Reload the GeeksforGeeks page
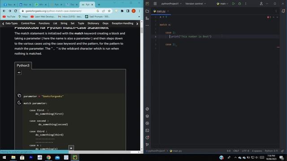The height and width of the screenshot is (161, 287). (x=16, y=11)
